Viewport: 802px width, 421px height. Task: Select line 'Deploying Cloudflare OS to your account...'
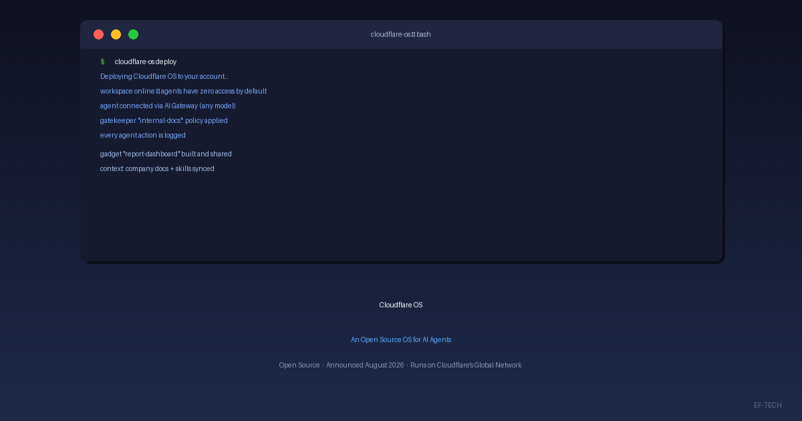coord(164,76)
